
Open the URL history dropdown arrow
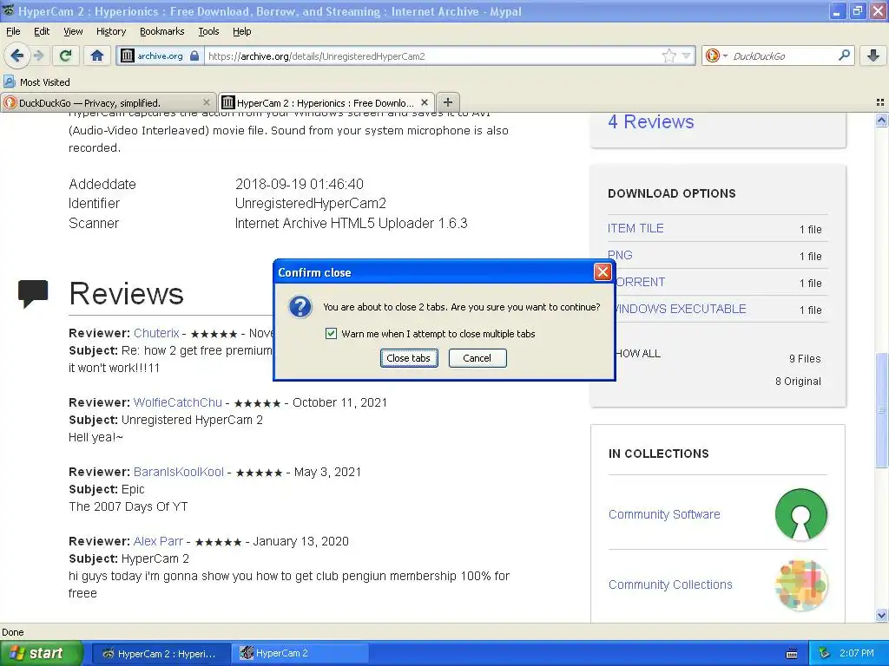click(x=687, y=55)
